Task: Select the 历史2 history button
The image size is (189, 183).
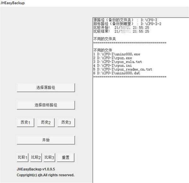Action: pyautogui.click(x=46, y=122)
